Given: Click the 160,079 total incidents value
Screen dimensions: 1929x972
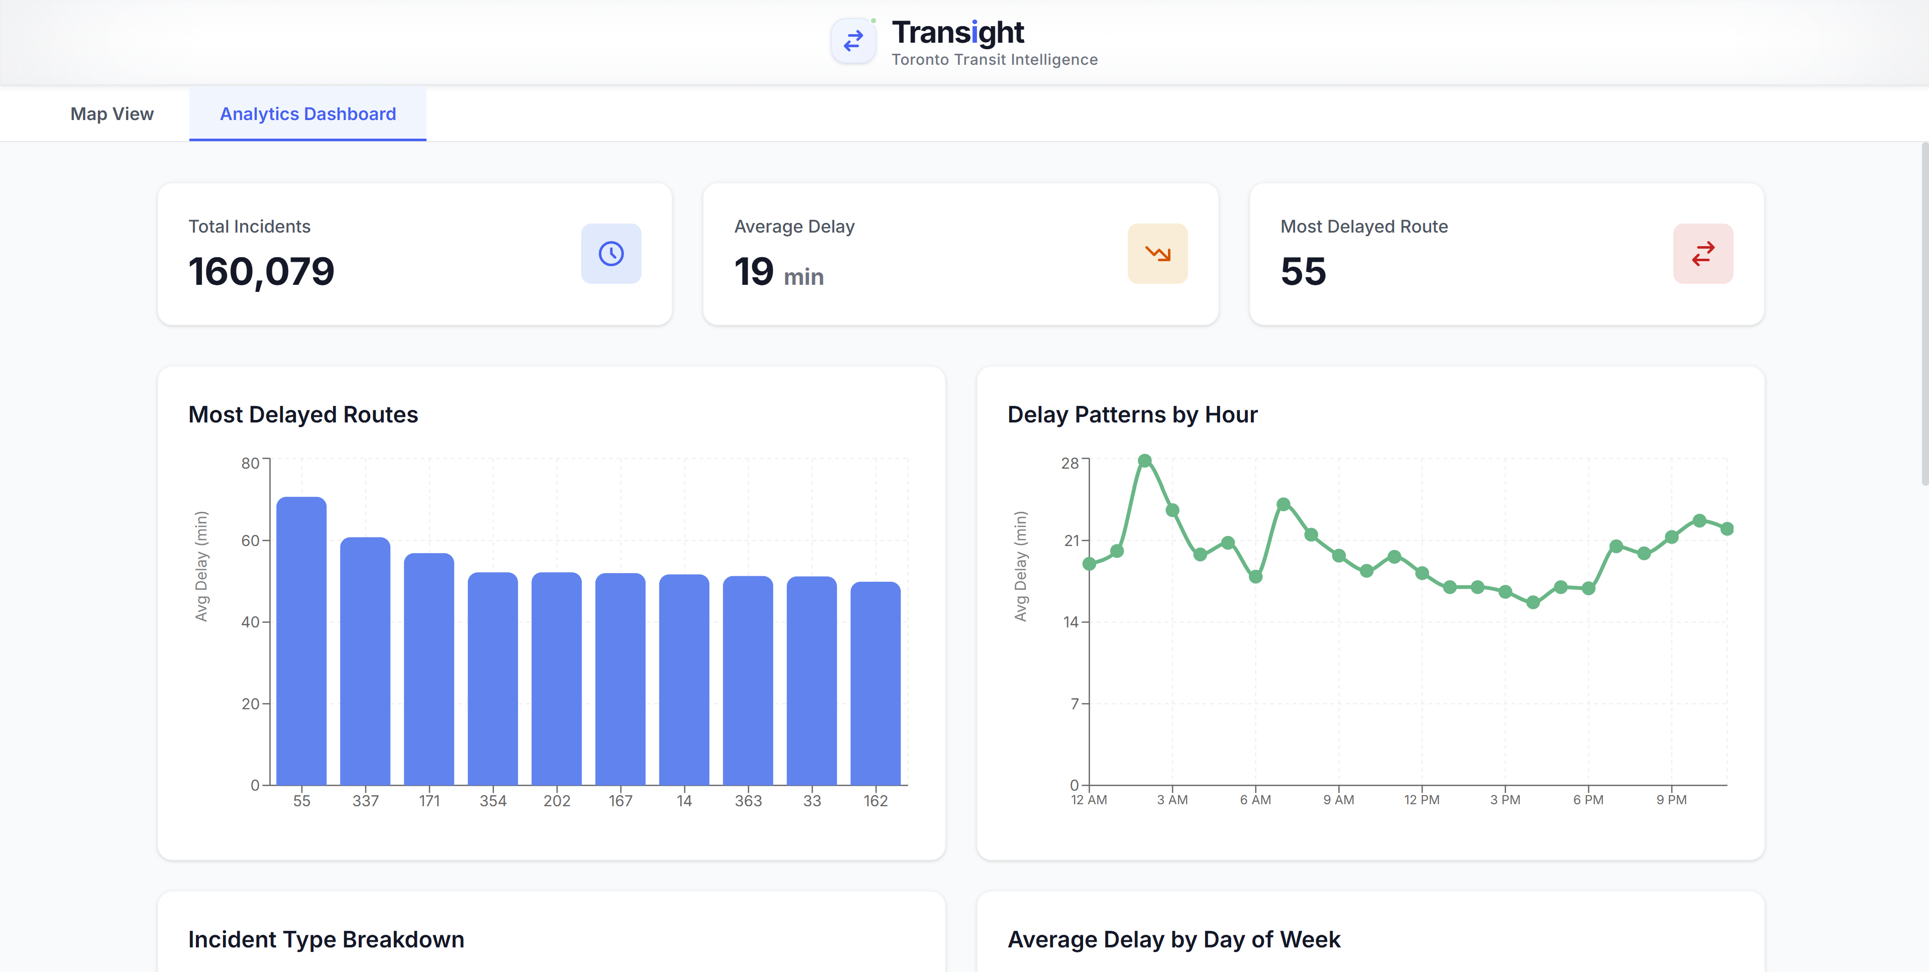Looking at the screenshot, I should pos(261,271).
